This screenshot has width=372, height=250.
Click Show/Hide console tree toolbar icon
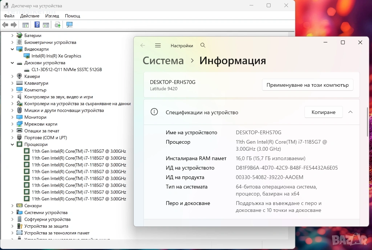click(25, 25)
